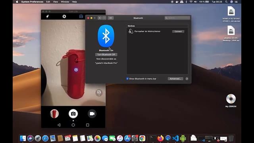Select the ubuntu-20.04 desktop iso file

coord(231,33)
